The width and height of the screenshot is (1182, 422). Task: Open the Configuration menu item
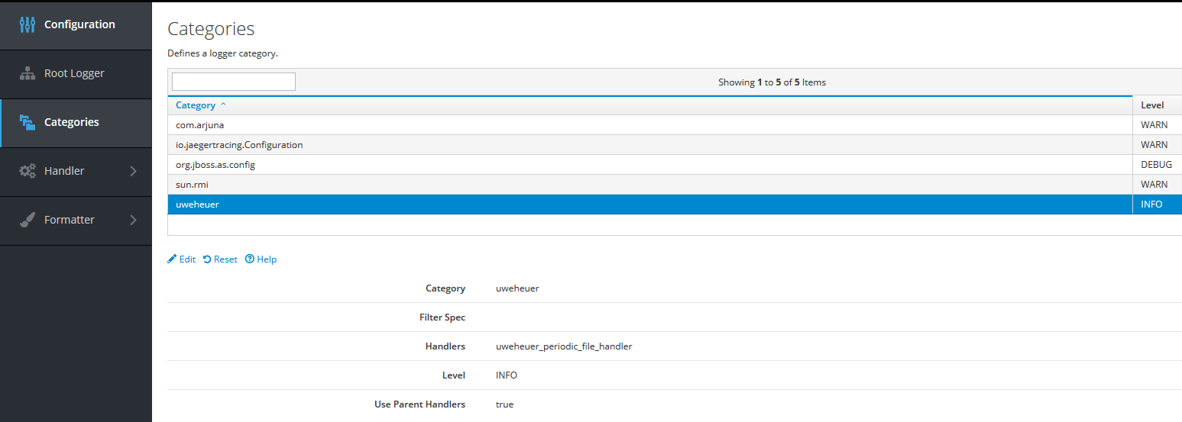click(x=79, y=24)
